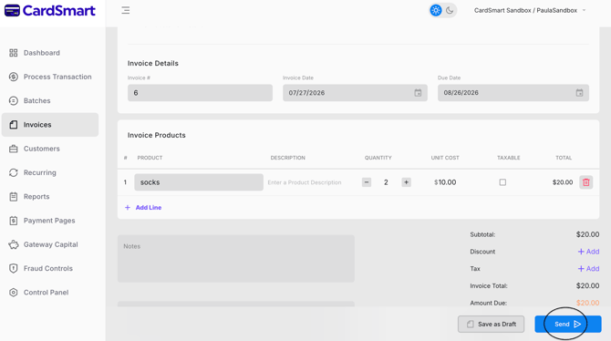Image resolution: width=611 pixels, height=341 pixels.
Task: Open Reports from sidebar
Action: pos(36,196)
